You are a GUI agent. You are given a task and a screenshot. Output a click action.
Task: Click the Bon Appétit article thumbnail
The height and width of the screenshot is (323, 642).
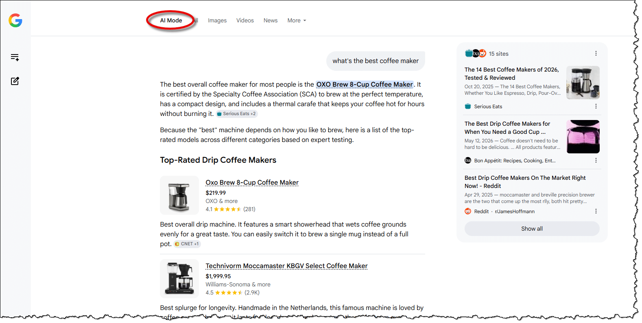coord(583,137)
